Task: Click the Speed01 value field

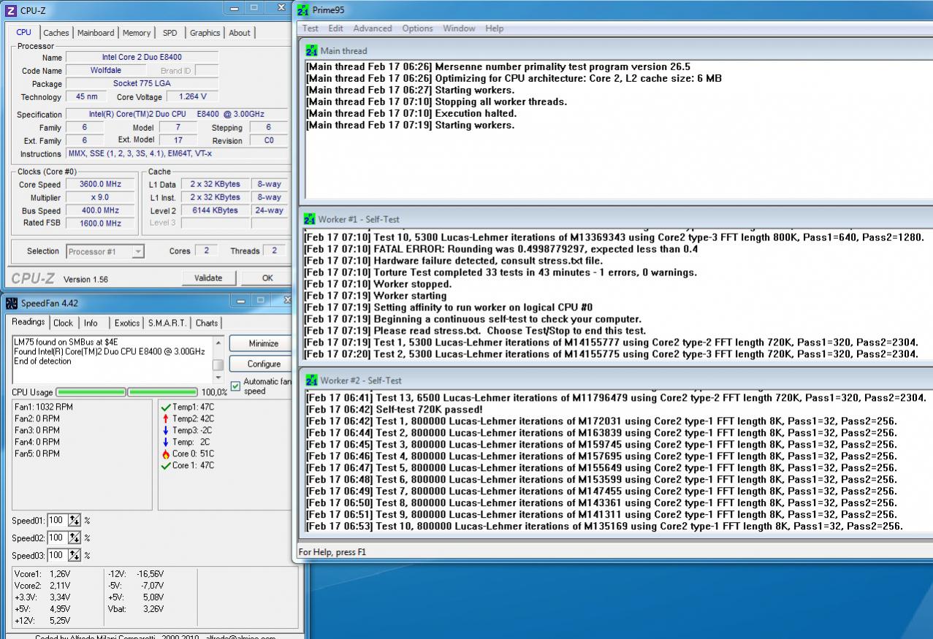Action: [x=57, y=521]
